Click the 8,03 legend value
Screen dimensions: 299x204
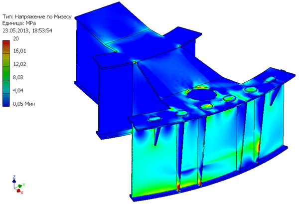tap(18, 77)
